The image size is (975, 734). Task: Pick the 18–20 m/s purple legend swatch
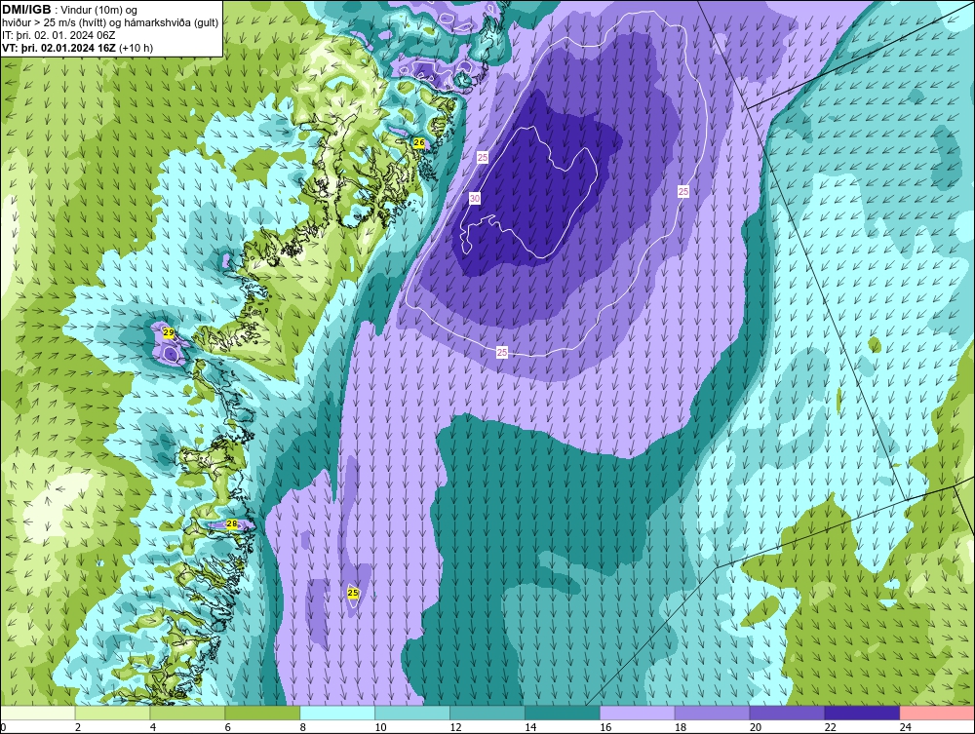click(712, 713)
